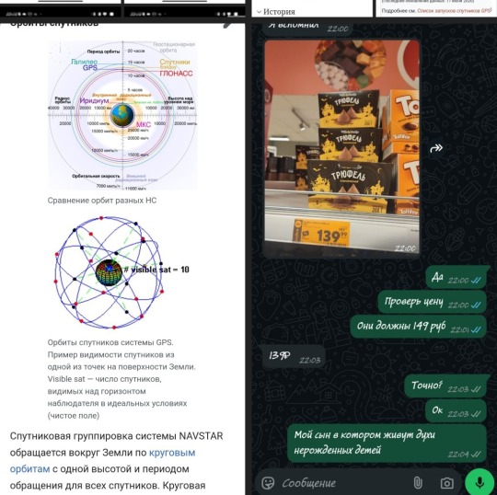Select the message 'Проверь цену'
The width and height of the screenshot is (497, 495).
pyautogui.click(x=432, y=302)
